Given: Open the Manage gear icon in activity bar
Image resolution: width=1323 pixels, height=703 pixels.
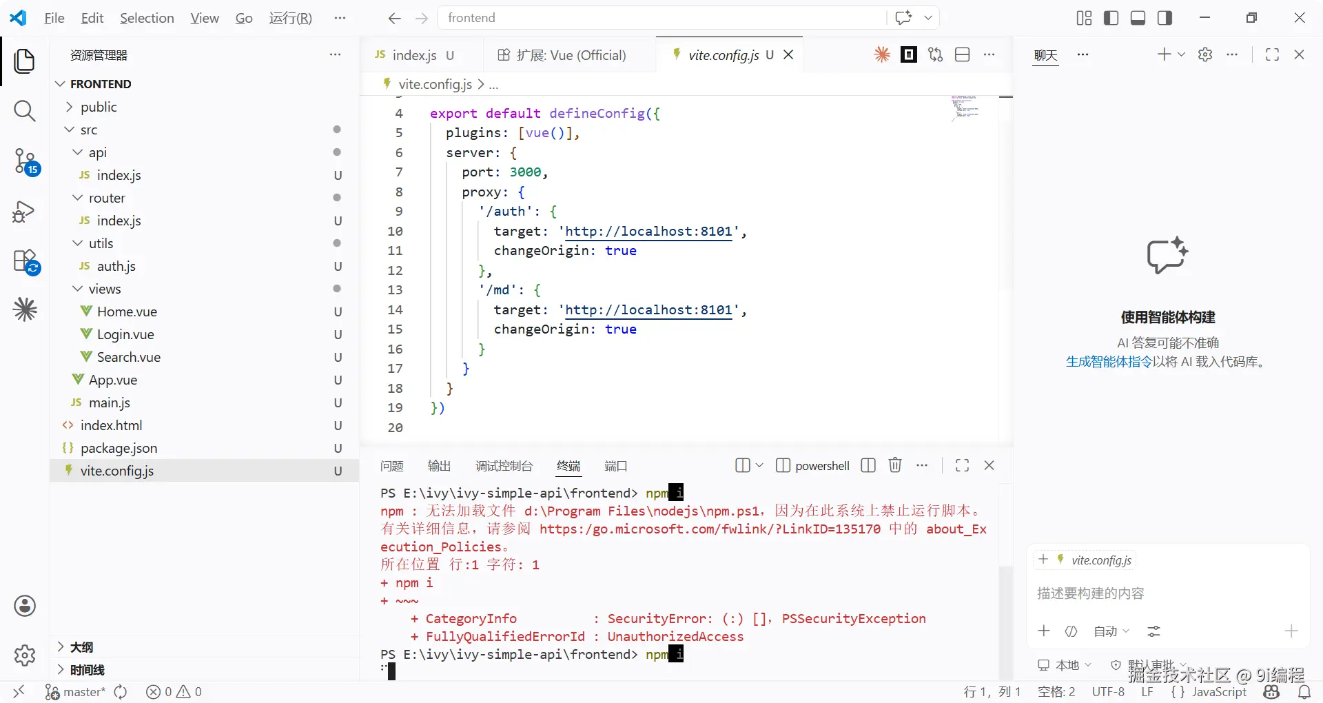Looking at the screenshot, I should click(25, 655).
